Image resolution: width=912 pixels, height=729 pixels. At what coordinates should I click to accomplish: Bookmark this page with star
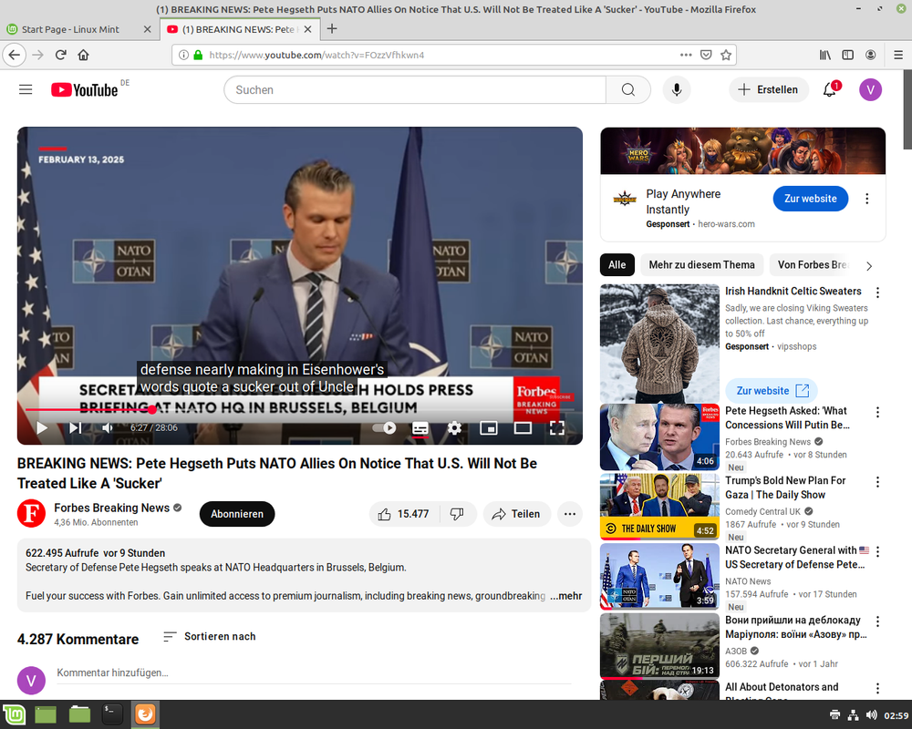coord(726,55)
